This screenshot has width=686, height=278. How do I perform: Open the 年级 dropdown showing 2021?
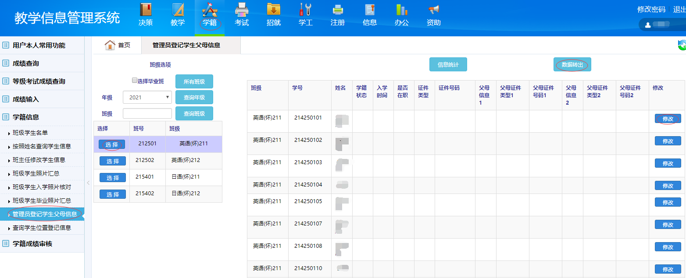point(147,97)
